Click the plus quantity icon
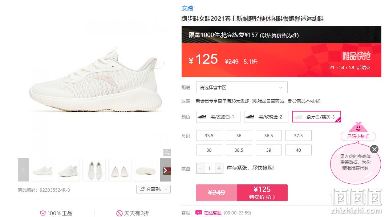The width and height of the screenshot is (385, 217). coord(219,168)
